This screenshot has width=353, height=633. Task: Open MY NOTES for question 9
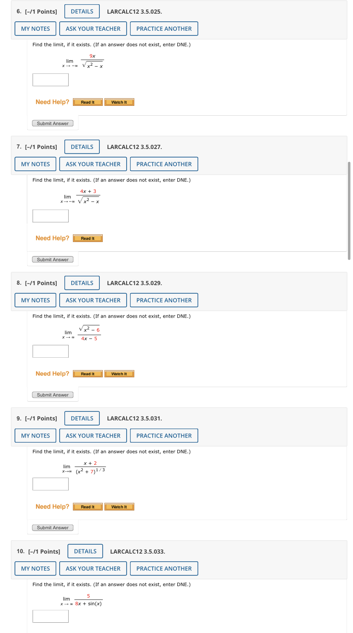pyautogui.click(x=35, y=435)
